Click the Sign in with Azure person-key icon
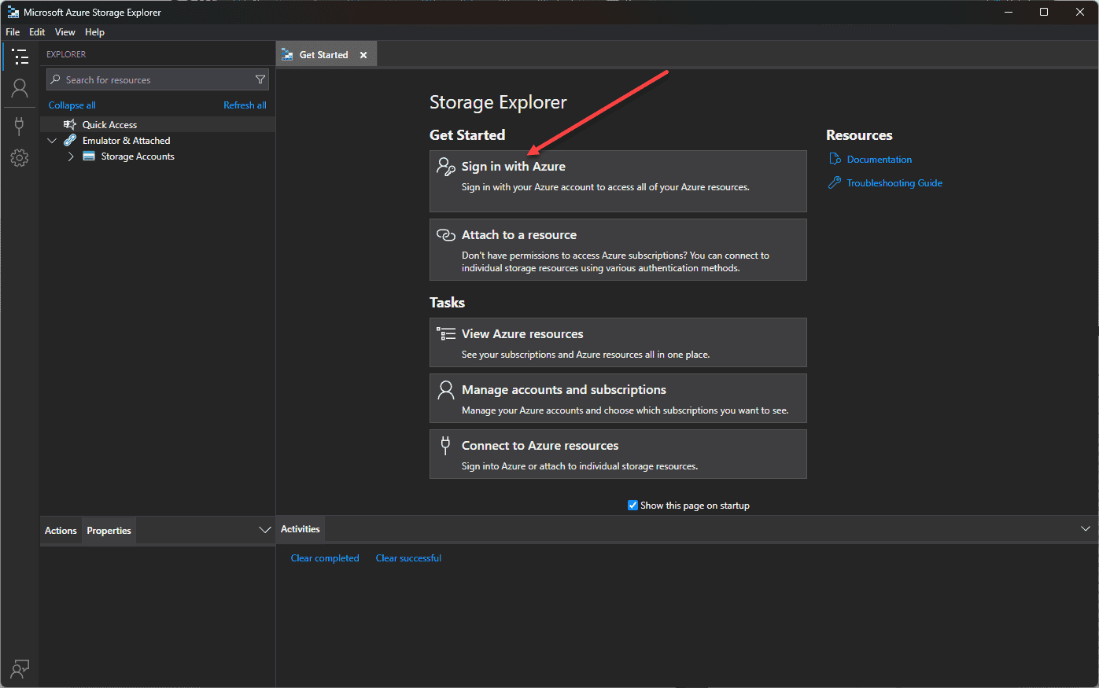The height and width of the screenshot is (688, 1099). (x=446, y=166)
